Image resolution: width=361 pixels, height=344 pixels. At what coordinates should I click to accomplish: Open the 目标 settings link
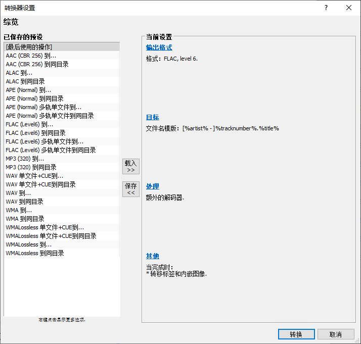tap(152, 117)
